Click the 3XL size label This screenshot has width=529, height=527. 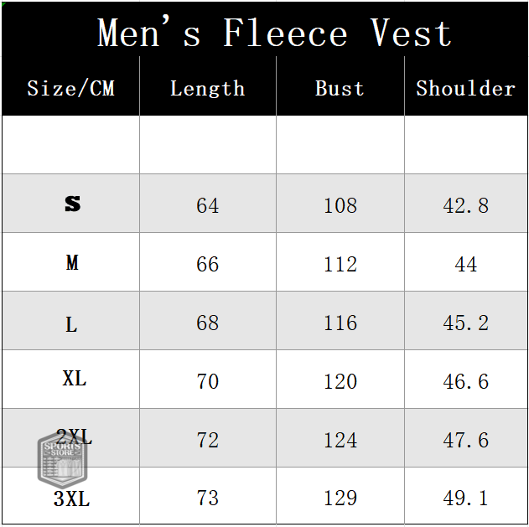pyautogui.click(x=71, y=499)
